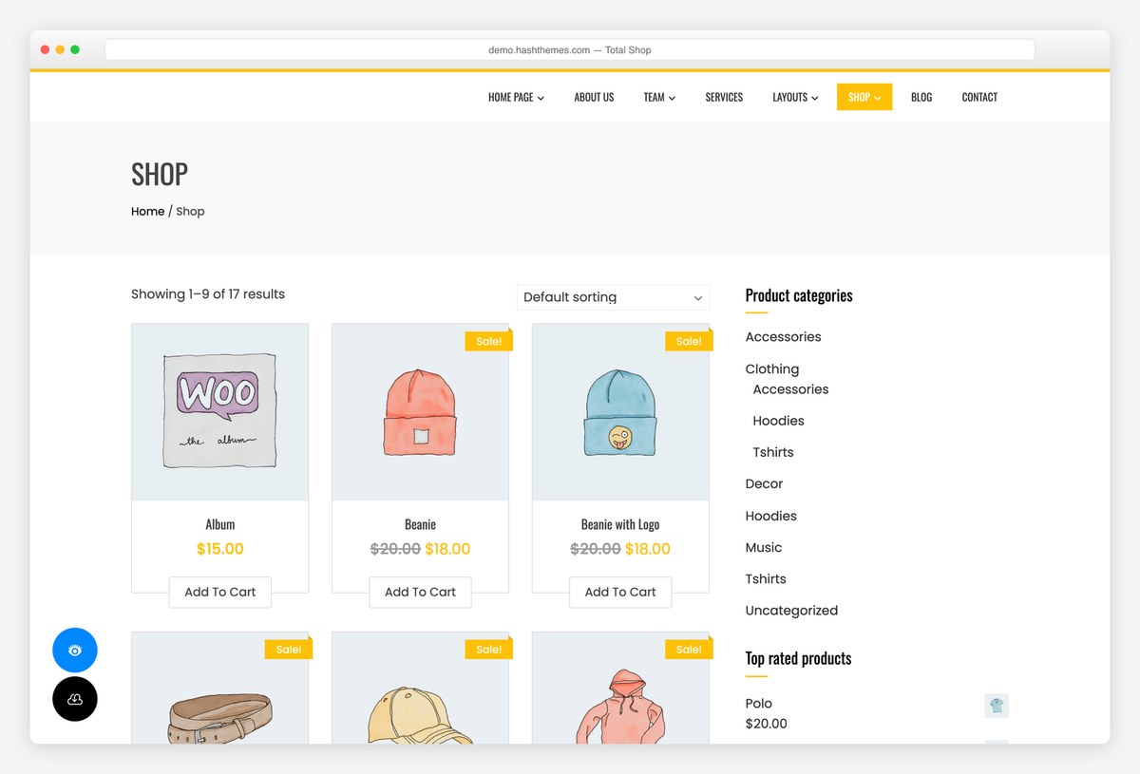Click the Album product title
The width and height of the screenshot is (1140, 774).
click(219, 524)
